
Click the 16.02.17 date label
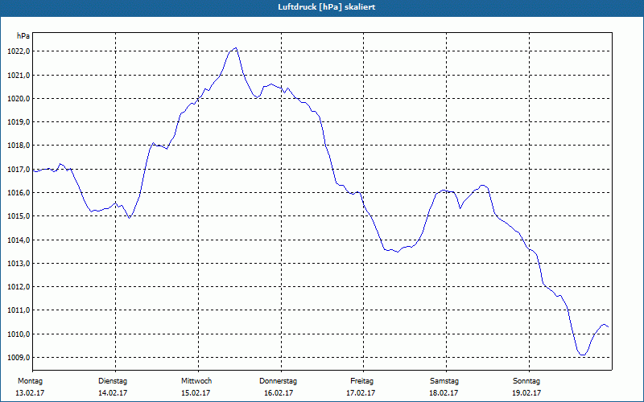(x=279, y=393)
